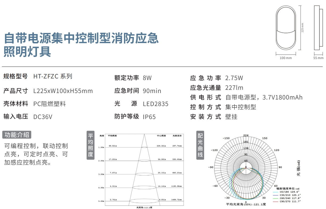Click the IP65 protection rating value
The width and height of the screenshot is (326, 209).
tap(149, 117)
